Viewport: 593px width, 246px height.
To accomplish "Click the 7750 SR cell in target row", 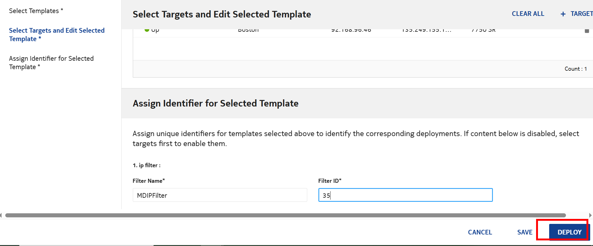I will [483, 31].
